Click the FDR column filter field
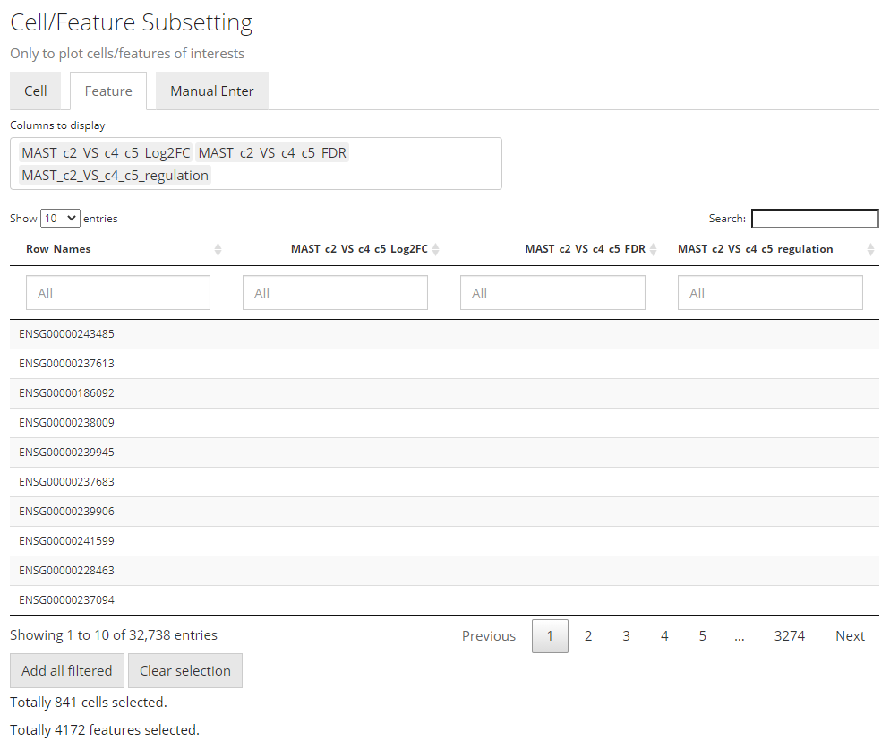Image resolution: width=890 pixels, height=750 pixels. click(x=552, y=293)
